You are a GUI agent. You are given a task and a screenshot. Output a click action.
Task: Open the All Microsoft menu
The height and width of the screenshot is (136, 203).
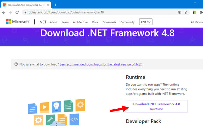(x=197, y=22)
